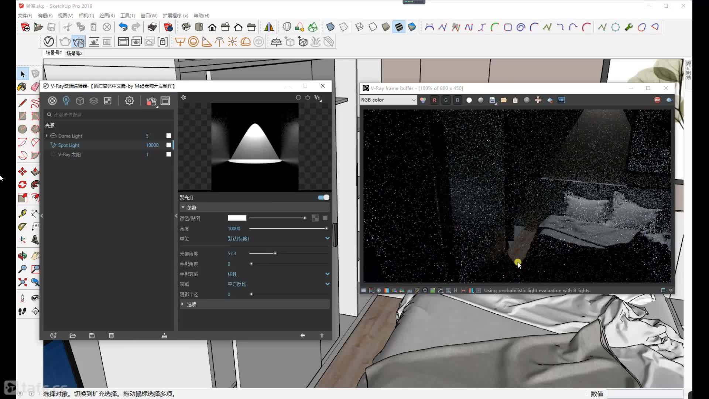Open V-Ray render settings gear
This screenshot has height=399, width=709.
coord(129,101)
